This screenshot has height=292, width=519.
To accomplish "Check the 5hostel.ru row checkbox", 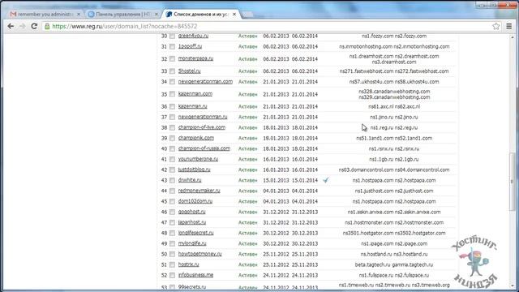I will (x=172, y=71).
